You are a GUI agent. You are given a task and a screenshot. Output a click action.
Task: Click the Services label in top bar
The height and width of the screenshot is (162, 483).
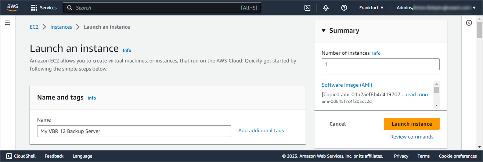point(48,8)
